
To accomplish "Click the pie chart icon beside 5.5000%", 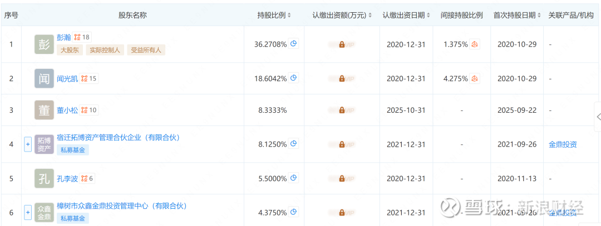I will click(294, 178).
